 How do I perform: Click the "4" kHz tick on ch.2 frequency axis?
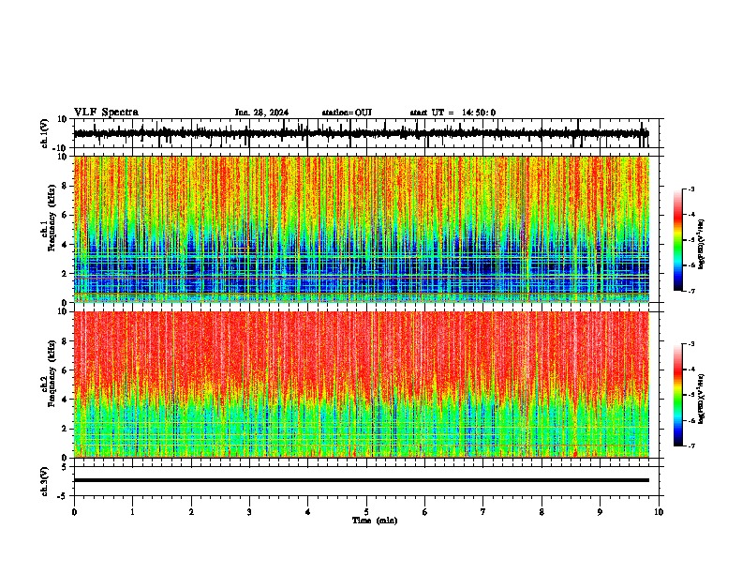(x=66, y=400)
